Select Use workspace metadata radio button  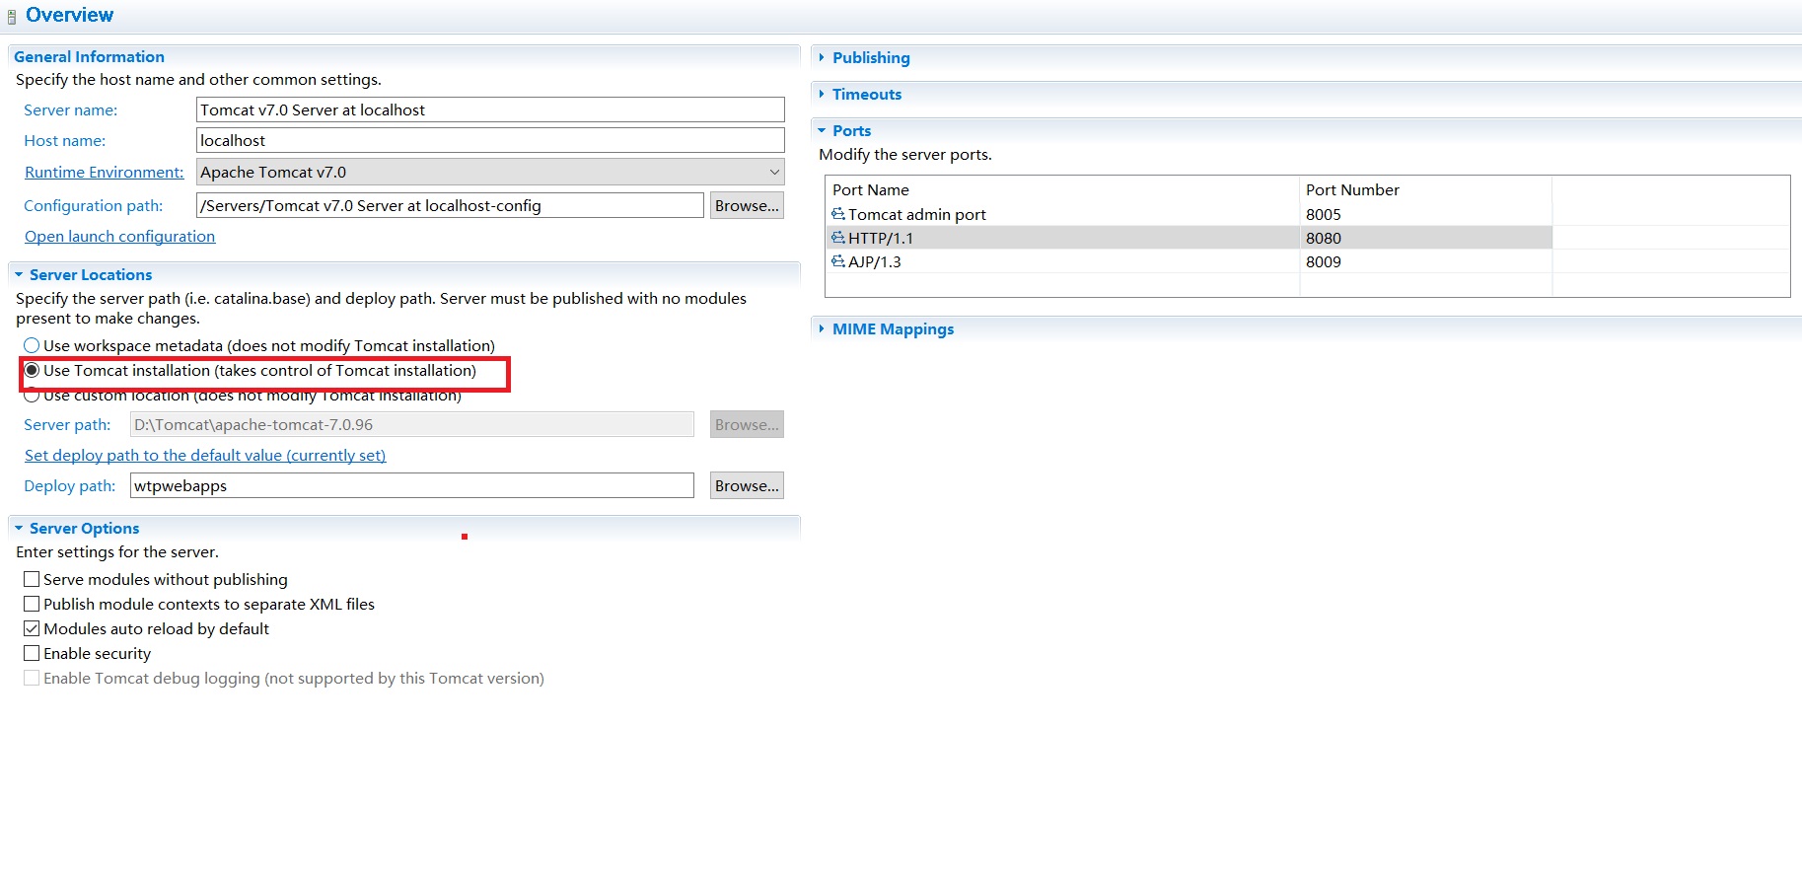tap(32, 345)
